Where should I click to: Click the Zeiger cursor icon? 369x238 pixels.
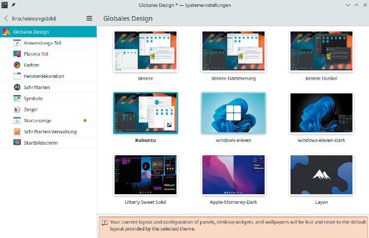(17, 109)
